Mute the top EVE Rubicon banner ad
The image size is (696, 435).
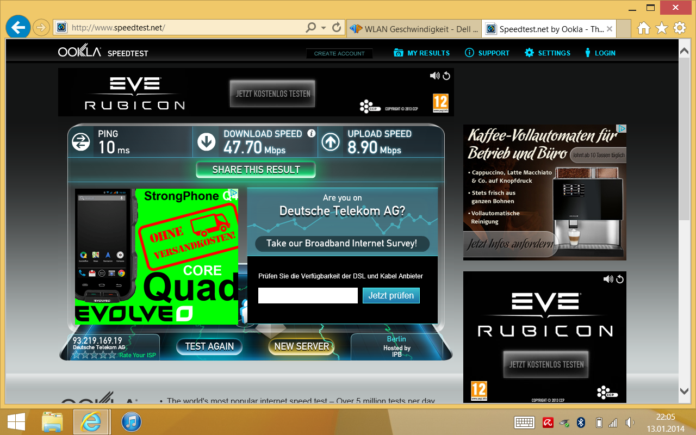434,76
